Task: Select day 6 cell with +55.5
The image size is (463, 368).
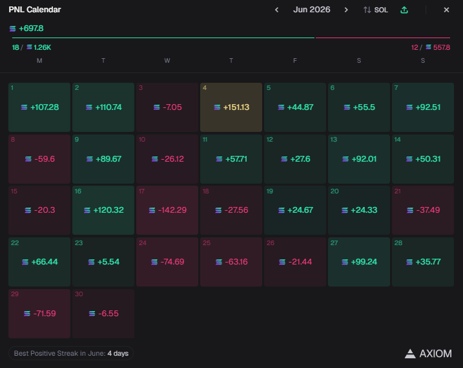Action: [359, 107]
